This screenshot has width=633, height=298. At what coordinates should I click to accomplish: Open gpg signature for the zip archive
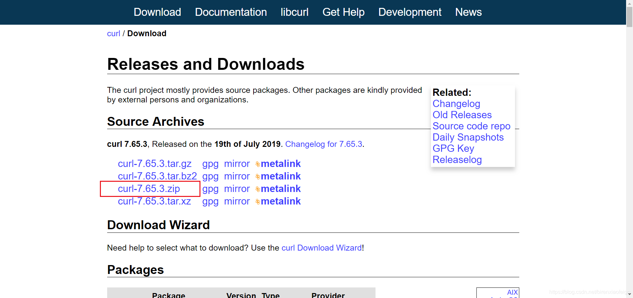[210, 189]
